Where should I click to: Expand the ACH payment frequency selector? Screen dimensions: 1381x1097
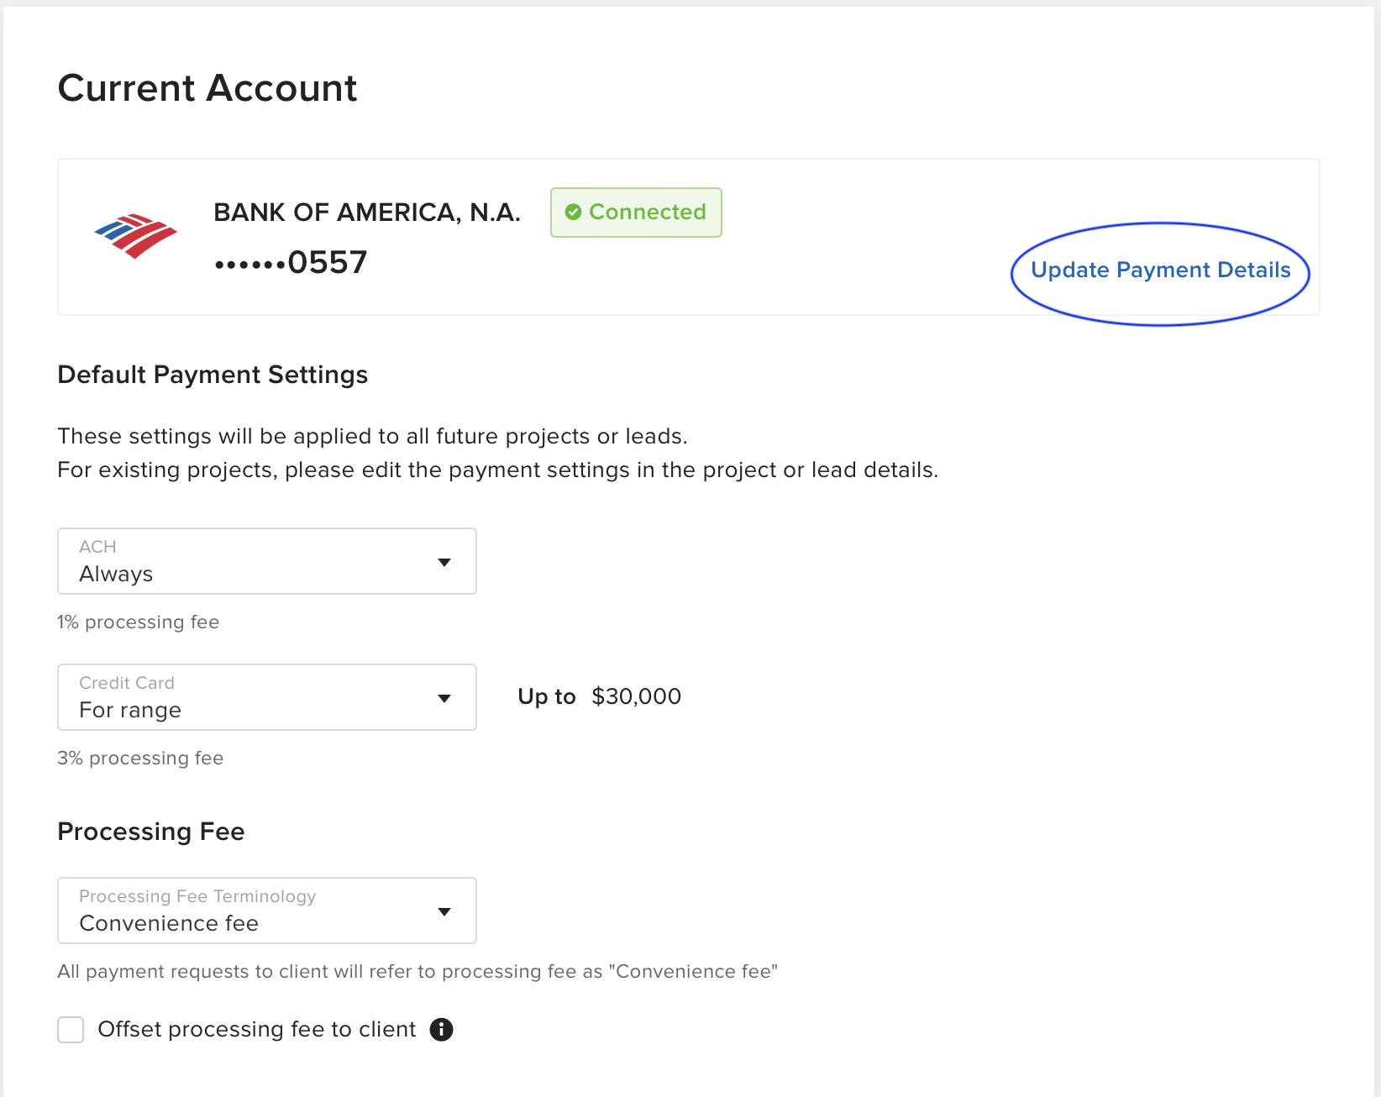point(266,561)
